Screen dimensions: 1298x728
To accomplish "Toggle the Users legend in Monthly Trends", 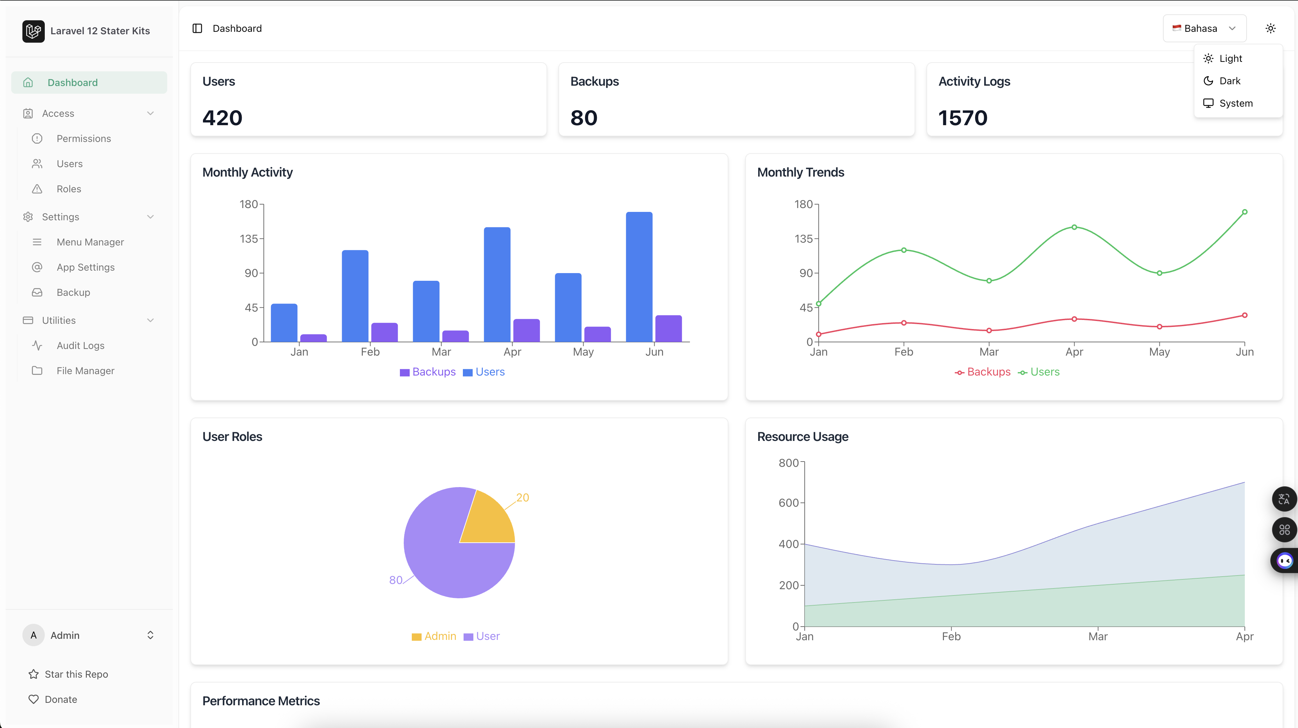I will [1038, 372].
